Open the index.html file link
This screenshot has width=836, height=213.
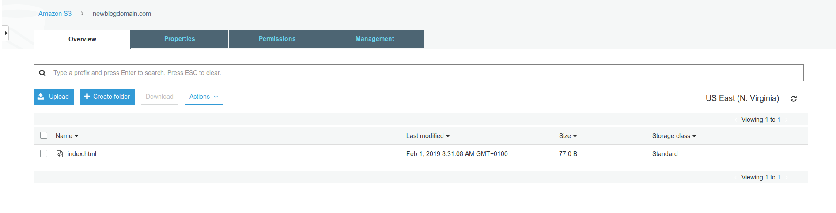(82, 154)
